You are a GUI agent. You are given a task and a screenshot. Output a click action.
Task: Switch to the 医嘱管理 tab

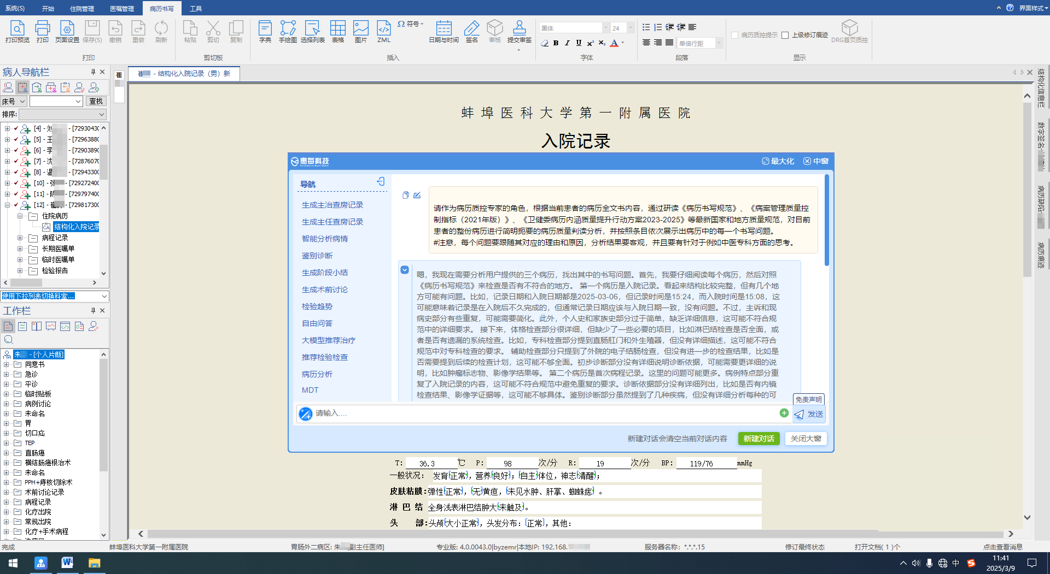pos(122,8)
